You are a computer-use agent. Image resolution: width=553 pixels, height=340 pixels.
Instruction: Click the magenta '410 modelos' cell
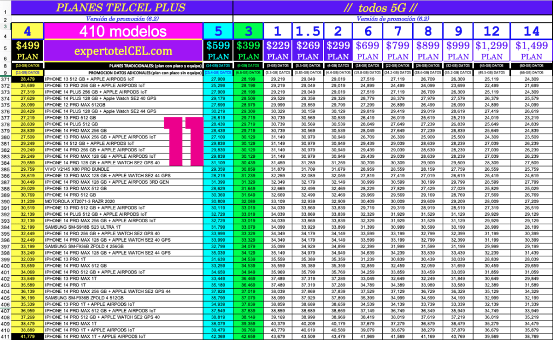click(x=123, y=31)
